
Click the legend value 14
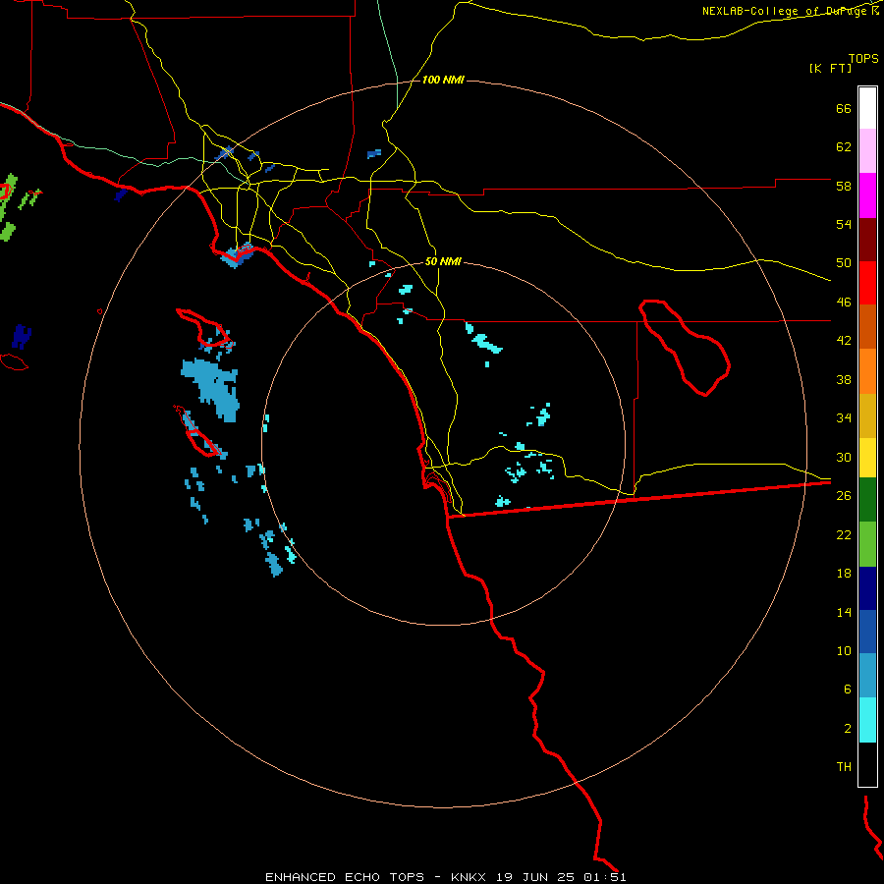[x=844, y=612]
